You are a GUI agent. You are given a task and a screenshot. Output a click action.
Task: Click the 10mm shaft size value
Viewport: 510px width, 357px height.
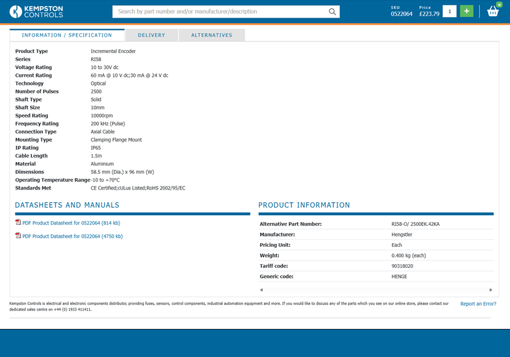[x=97, y=108]
